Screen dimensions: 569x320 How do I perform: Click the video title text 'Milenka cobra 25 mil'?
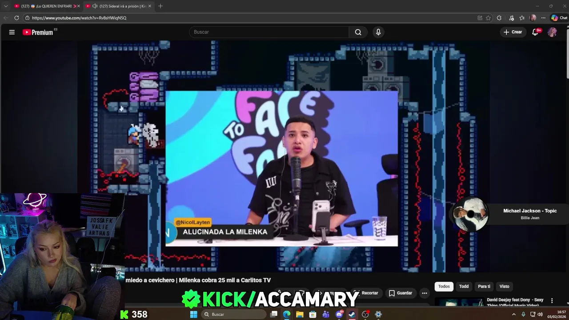click(x=224, y=280)
